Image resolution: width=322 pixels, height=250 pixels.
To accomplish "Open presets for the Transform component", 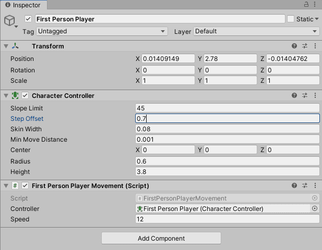I will (x=305, y=46).
